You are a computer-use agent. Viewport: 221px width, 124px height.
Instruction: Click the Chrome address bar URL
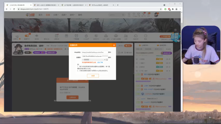34,9
